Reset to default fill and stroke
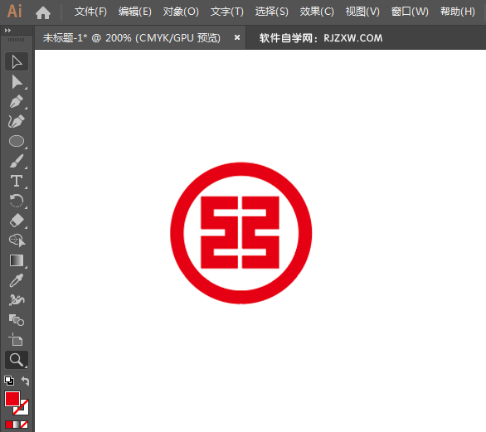The width and height of the screenshot is (486, 432). 9,381
